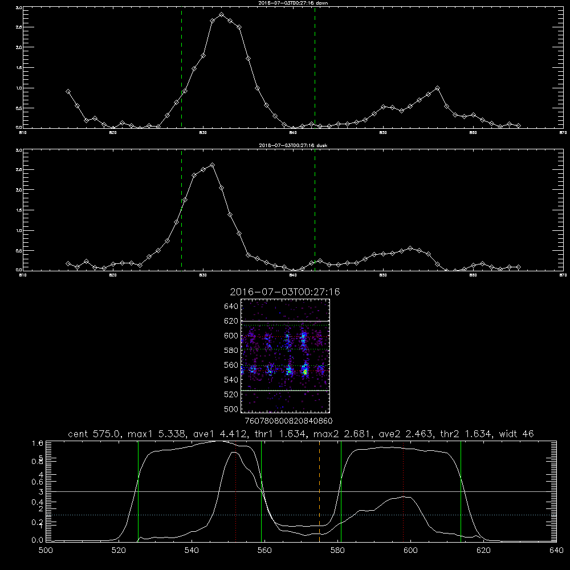Click the upper white horizontal line in spectrogram
Image resolution: width=570 pixels, height=570 pixels.
coord(285,321)
